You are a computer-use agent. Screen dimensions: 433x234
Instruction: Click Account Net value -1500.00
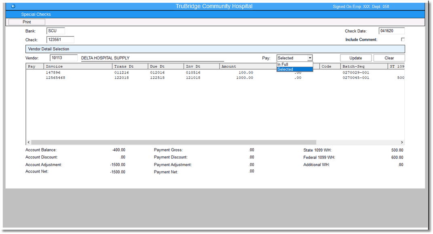[118, 172]
